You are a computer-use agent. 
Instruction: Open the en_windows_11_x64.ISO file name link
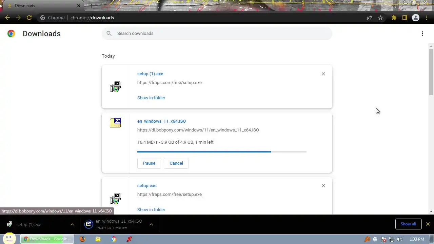(161, 121)
